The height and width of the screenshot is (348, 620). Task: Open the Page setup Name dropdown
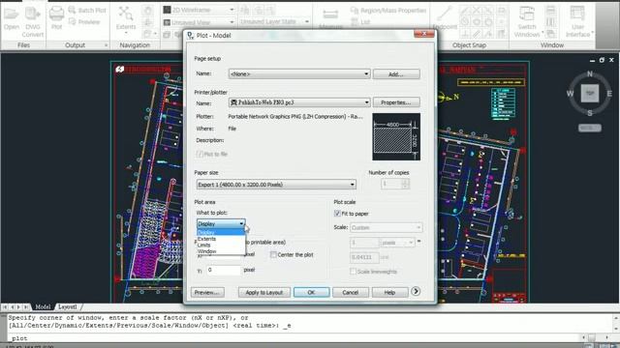[x=299, y=73]
